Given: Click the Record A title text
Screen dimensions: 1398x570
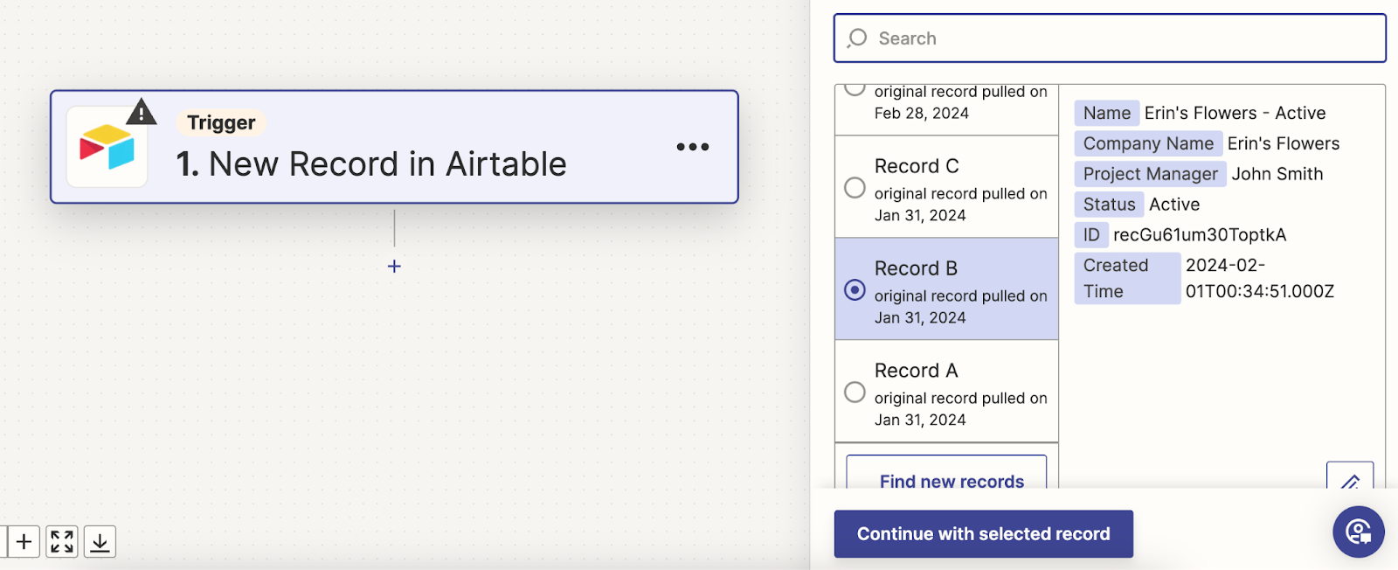Looking at the screenshot, I should [917, 371].
